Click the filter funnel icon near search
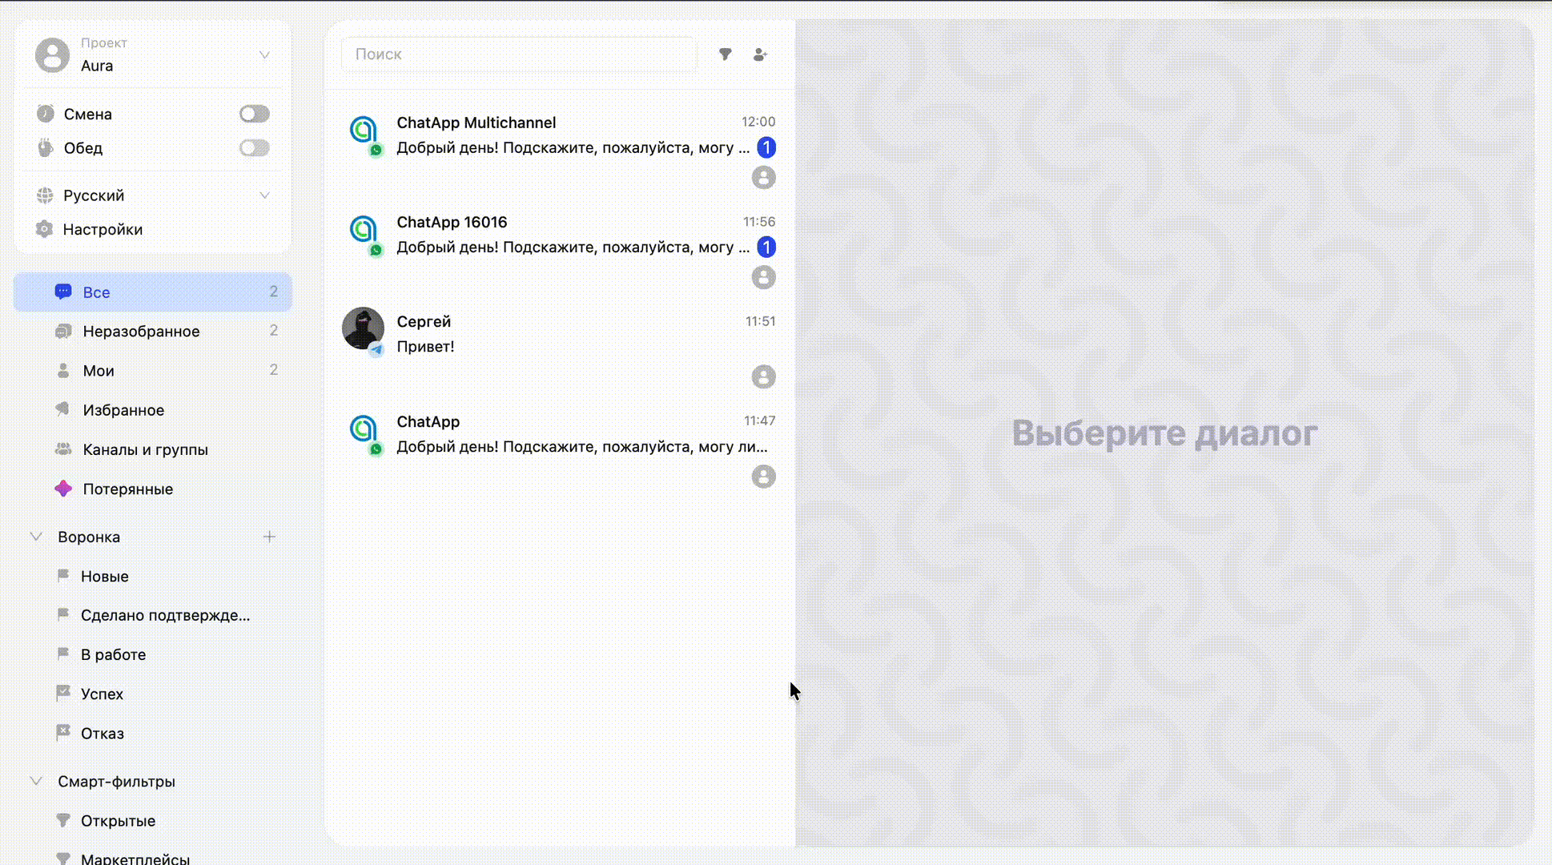Screen dimensions: 1552x865 [x=725, y=54]
